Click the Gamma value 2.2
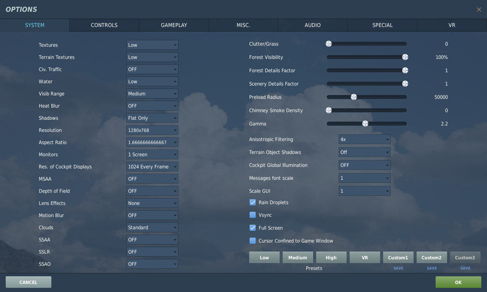 pyautogui.click(x=444, y=124)
